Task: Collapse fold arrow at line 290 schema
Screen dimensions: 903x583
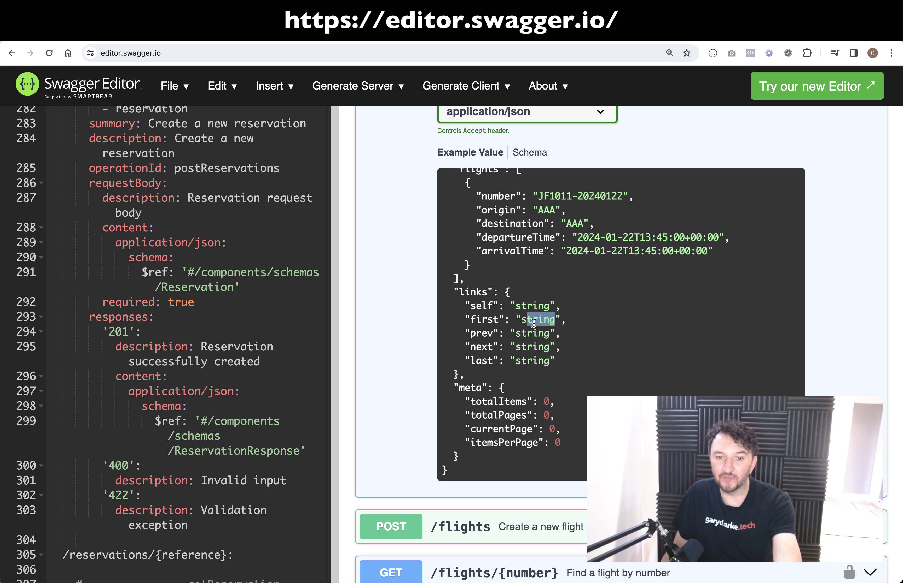Action: tap(41, 257)
